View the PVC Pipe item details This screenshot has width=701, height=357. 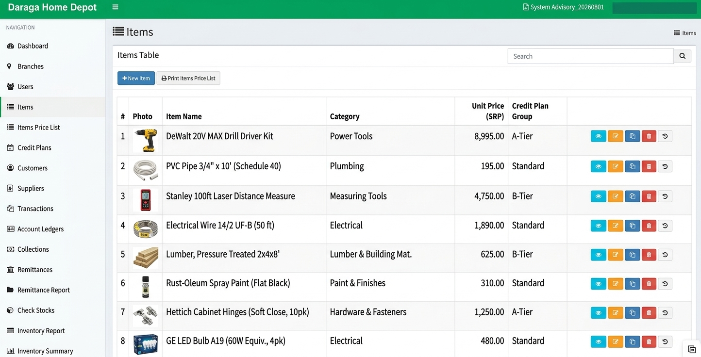(598, 166)
